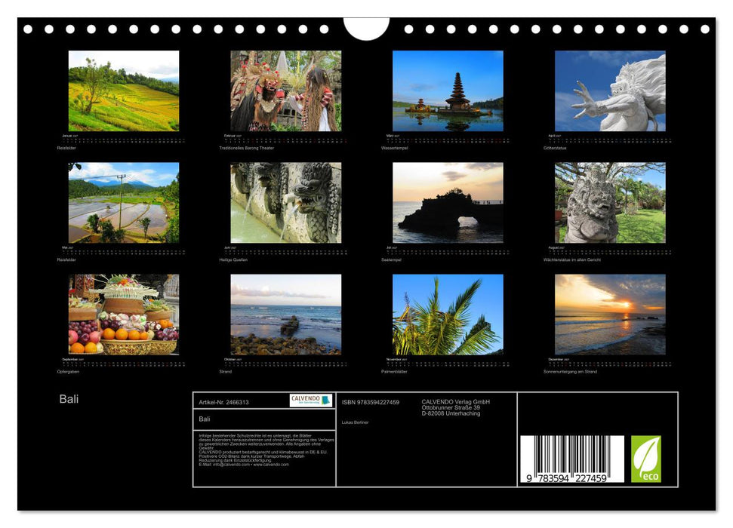Click the large 'Bali' title at lower left
733x528 pixels.
[x=69, y=399]
